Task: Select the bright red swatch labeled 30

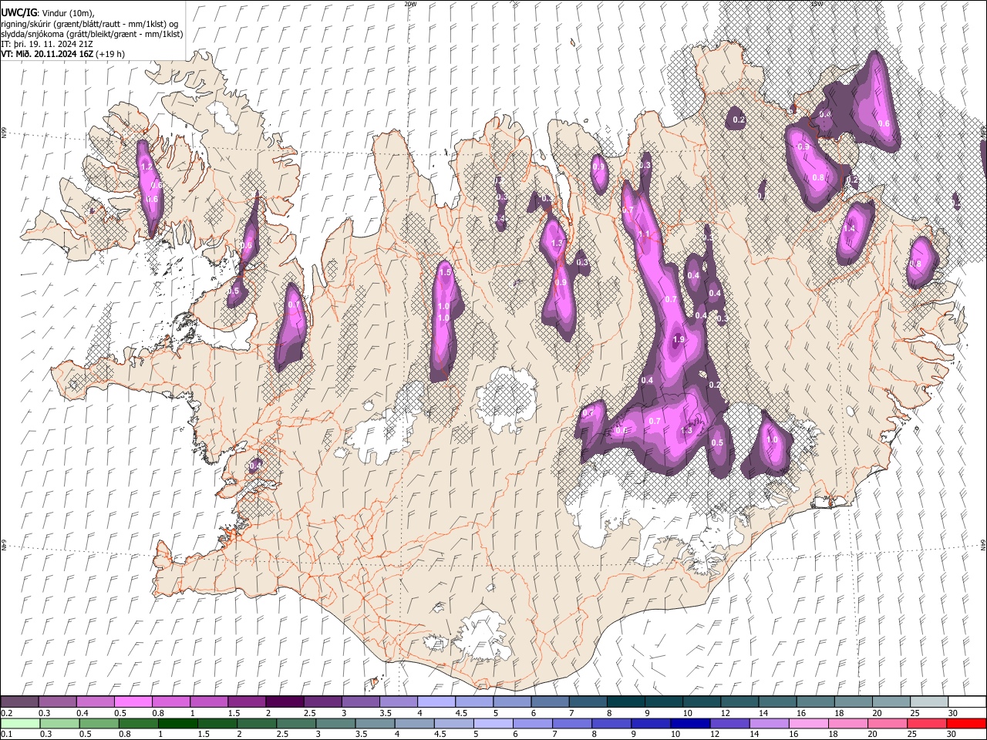Action: 966,723
